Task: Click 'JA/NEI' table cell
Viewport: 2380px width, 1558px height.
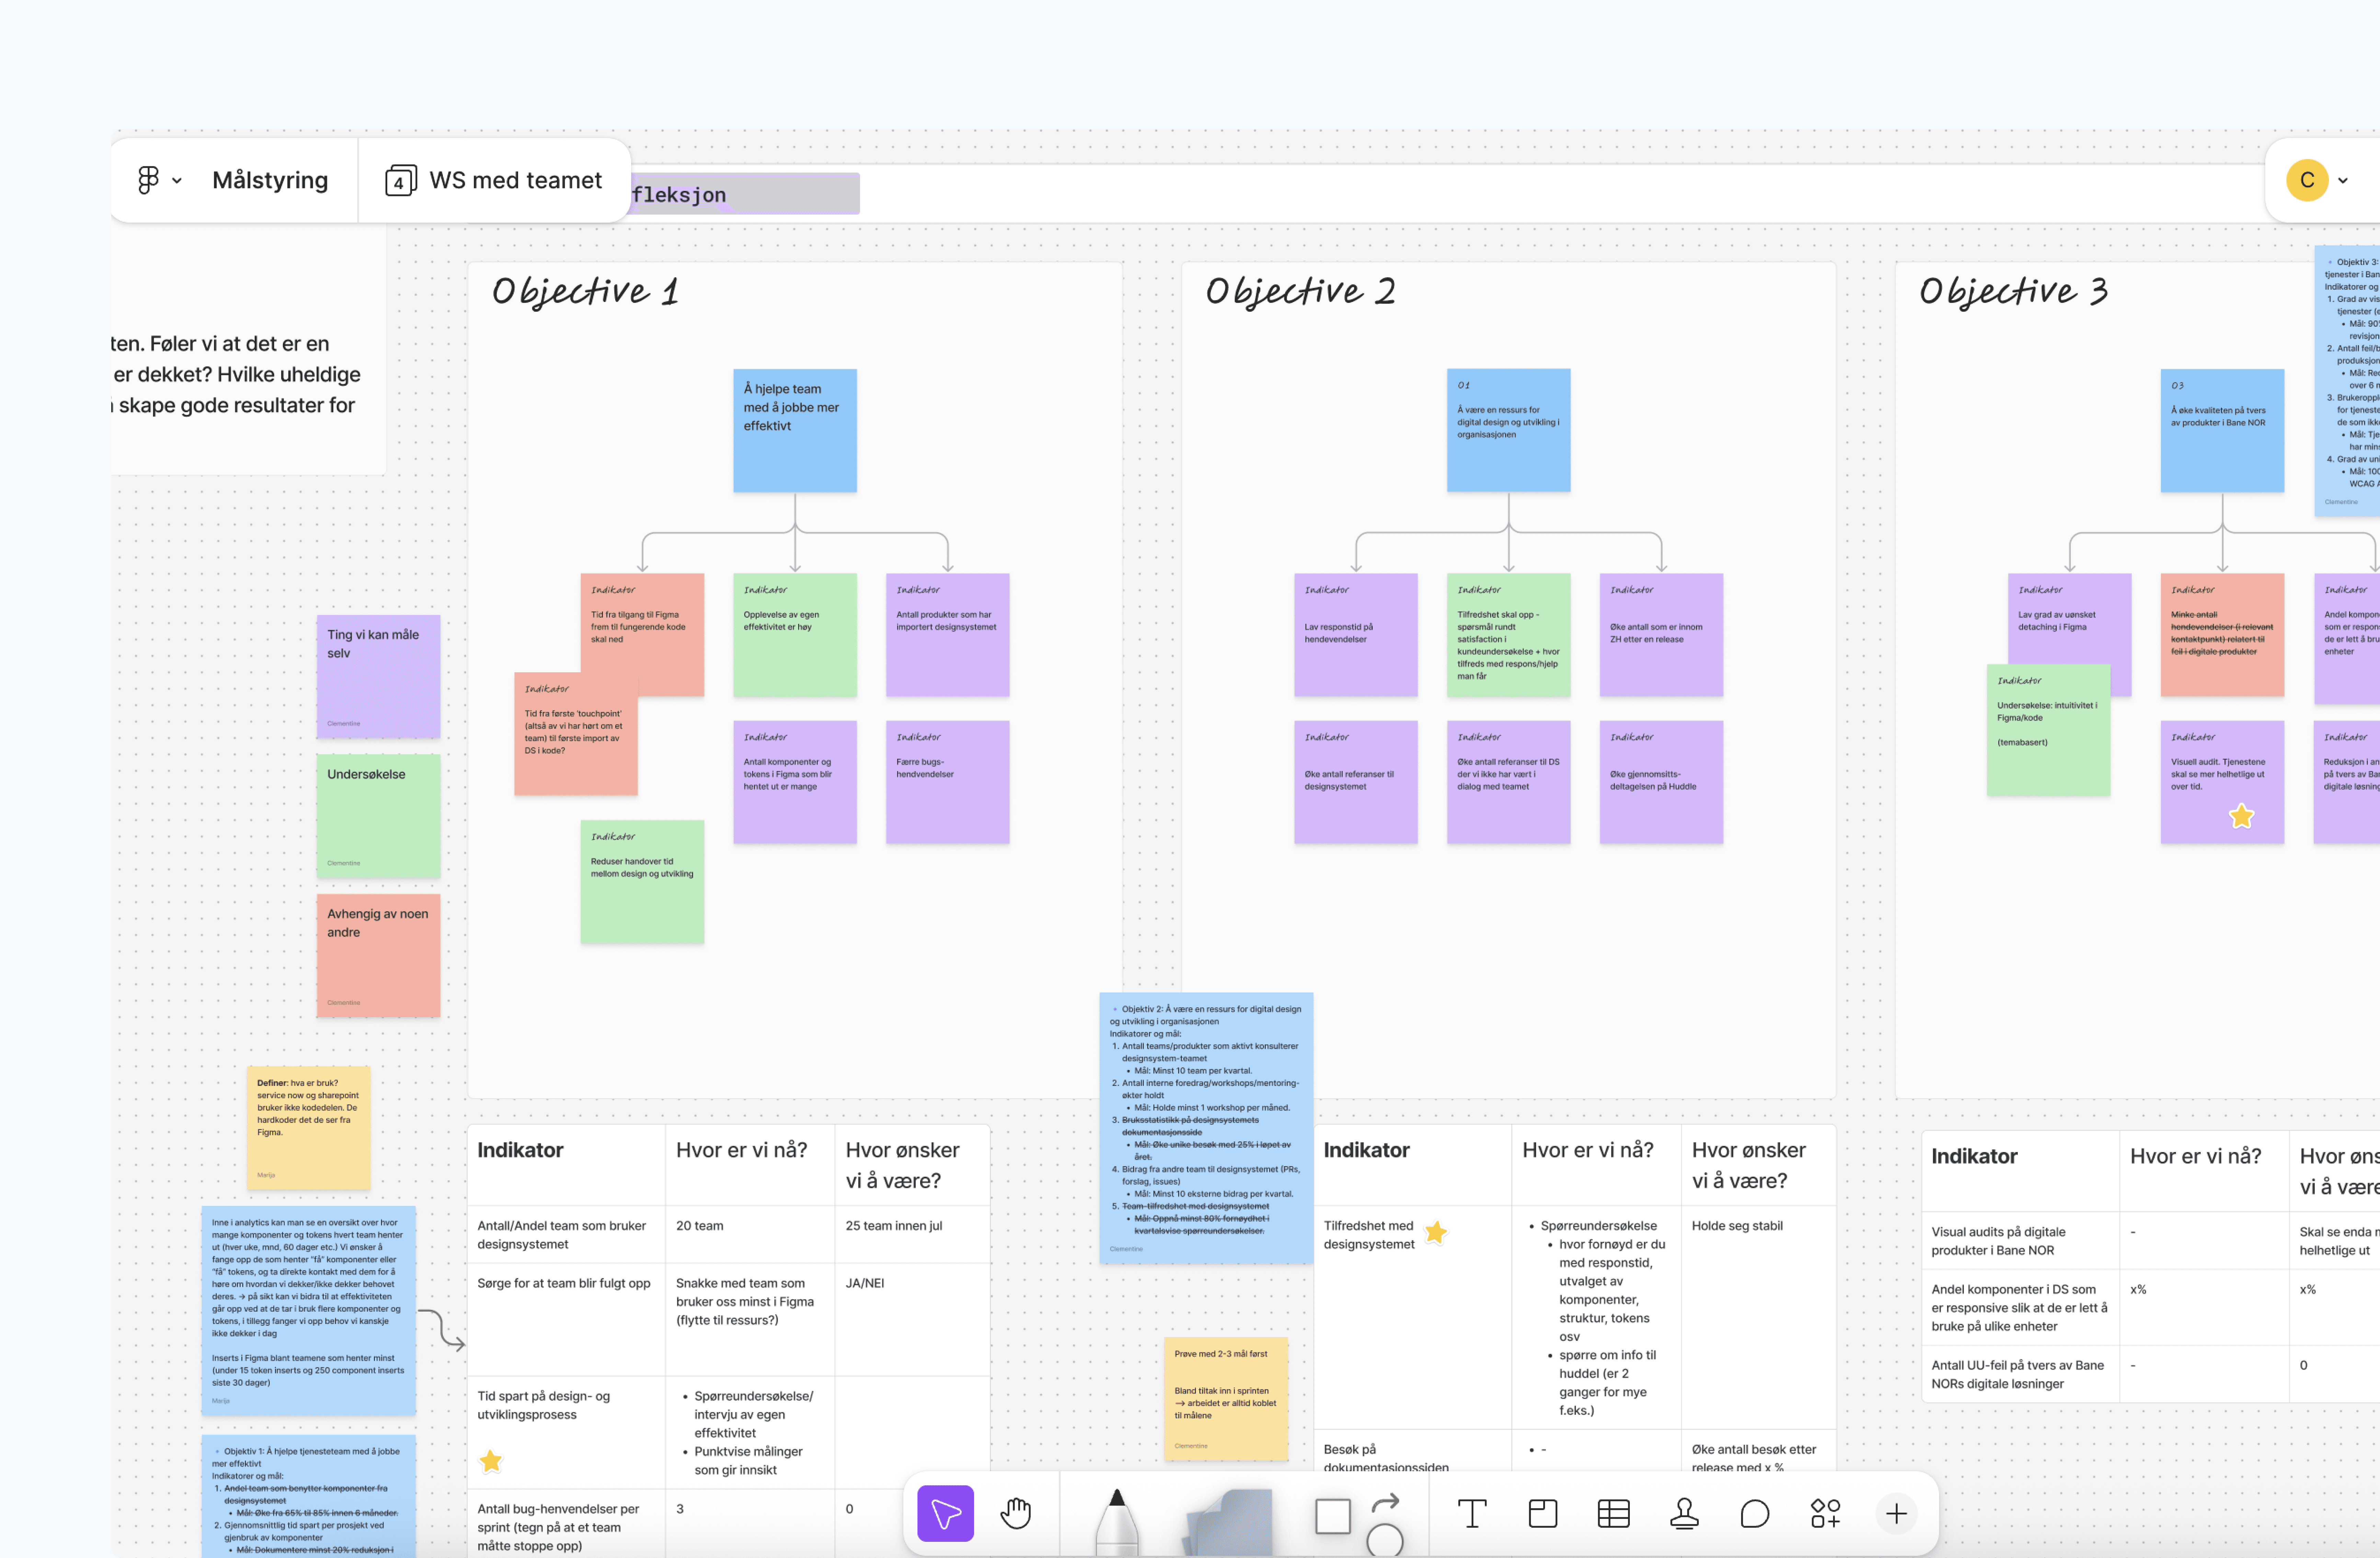Action: [x=912, y=1319]
